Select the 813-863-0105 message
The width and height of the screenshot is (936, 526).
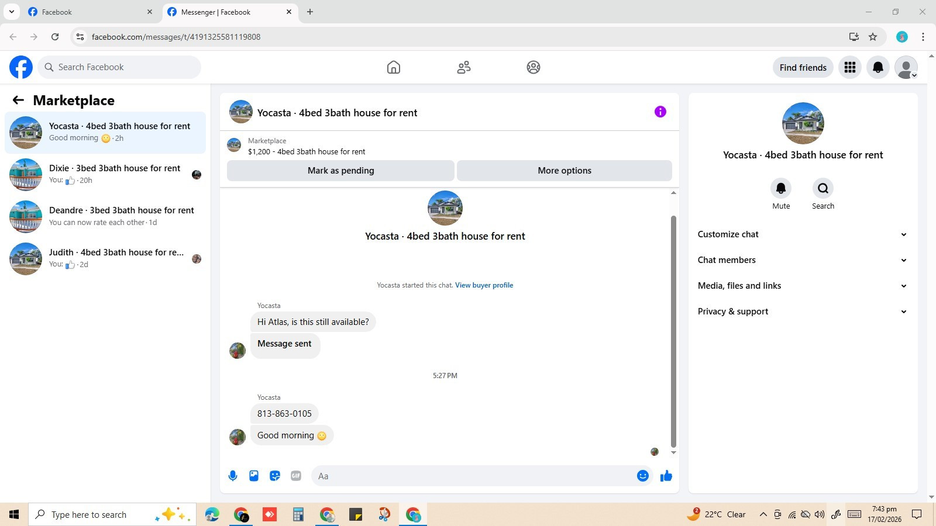click(284, 413)
